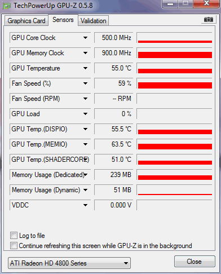Open the Memory Usage (Dynamic) dropdown

tap(85, 190)
